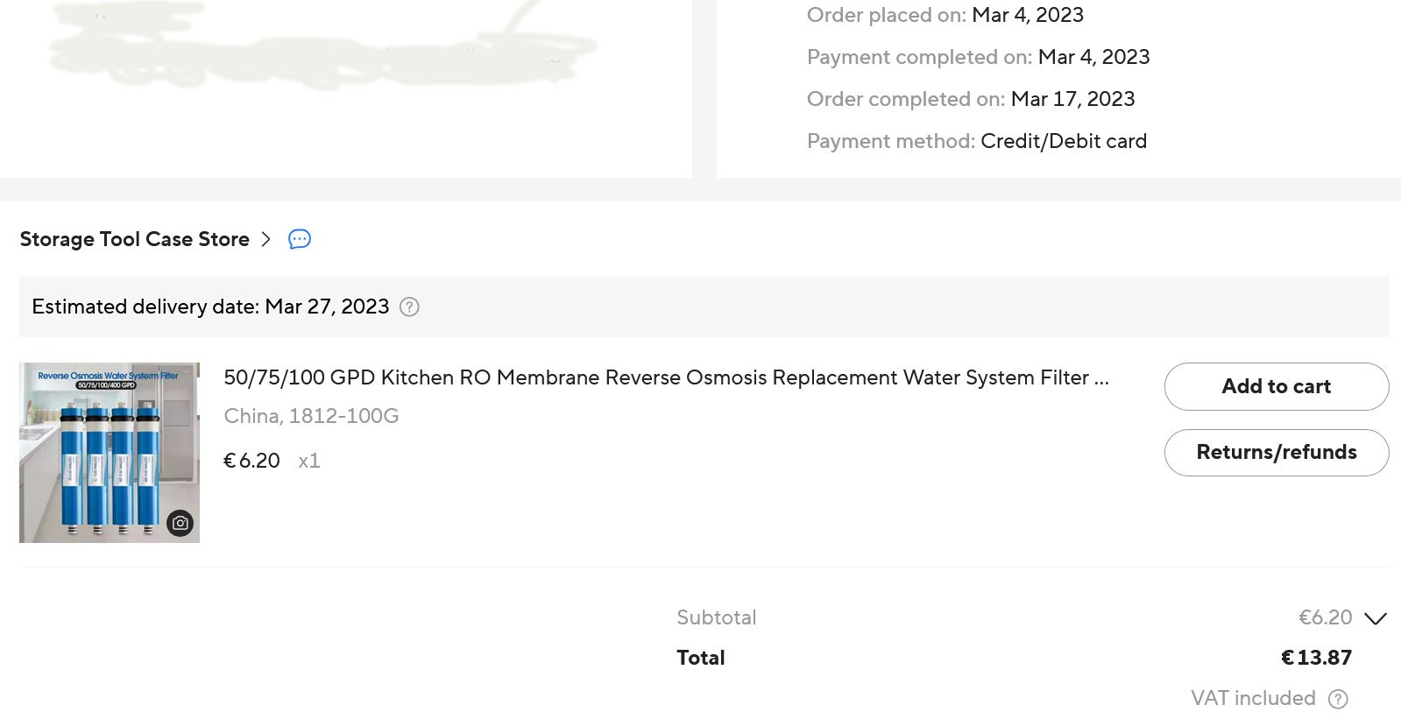
Task: Click the VAT included label
Action: [1253, 698]
